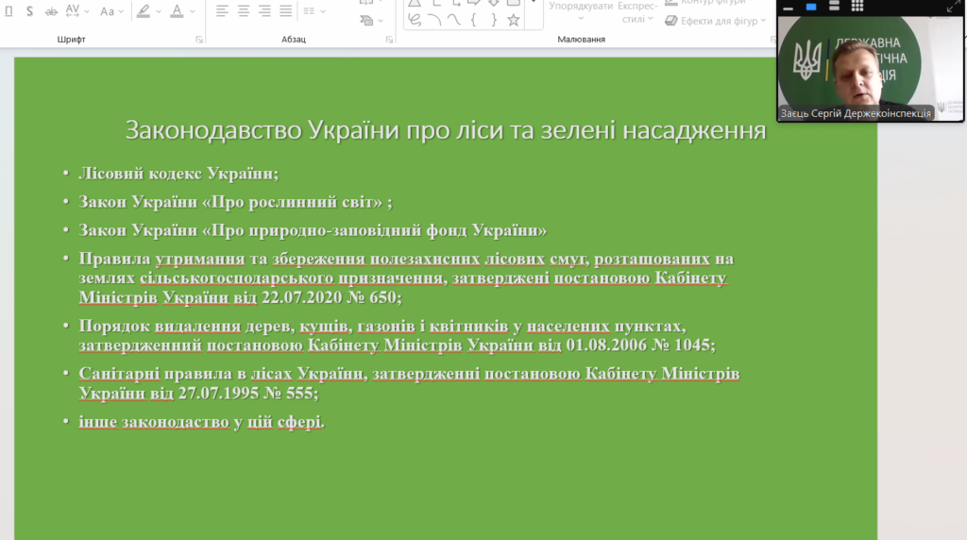Open the Шрифт dialog launcher
This screenshot has height=540, width=967.
point(198,40)
